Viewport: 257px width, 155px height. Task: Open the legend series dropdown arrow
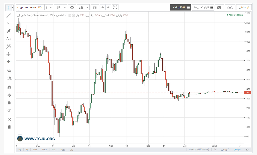pyautogui.click(x=66, y=15)
